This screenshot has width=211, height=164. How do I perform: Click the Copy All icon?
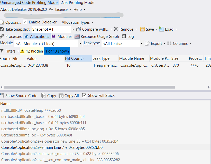point(61,96)
